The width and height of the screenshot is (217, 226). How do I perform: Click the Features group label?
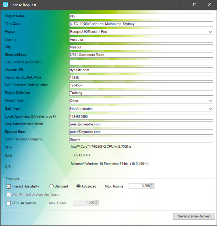click(x=12, y=179)
